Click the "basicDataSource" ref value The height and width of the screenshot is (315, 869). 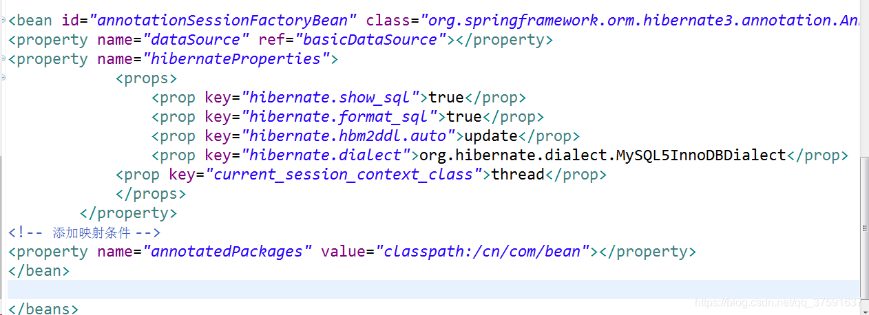point(375,40)
